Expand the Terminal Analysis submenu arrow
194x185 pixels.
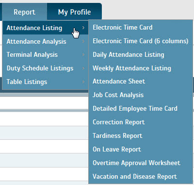(83, 55)
